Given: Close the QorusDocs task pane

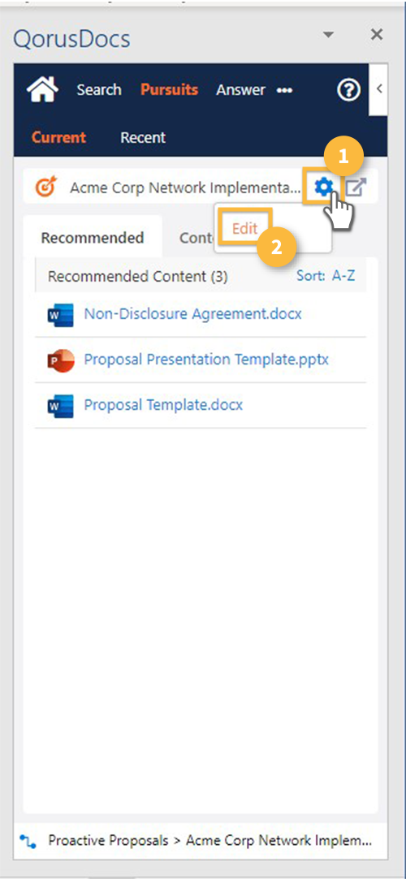Looking at the screenshot, I should click(x=377, y=34).
